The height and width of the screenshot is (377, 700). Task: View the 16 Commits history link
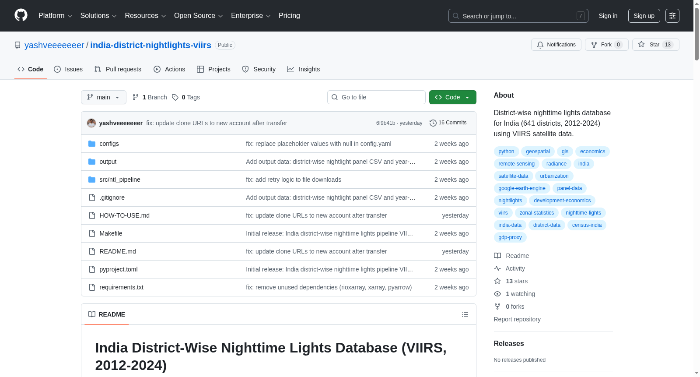(x=448, y=123)
